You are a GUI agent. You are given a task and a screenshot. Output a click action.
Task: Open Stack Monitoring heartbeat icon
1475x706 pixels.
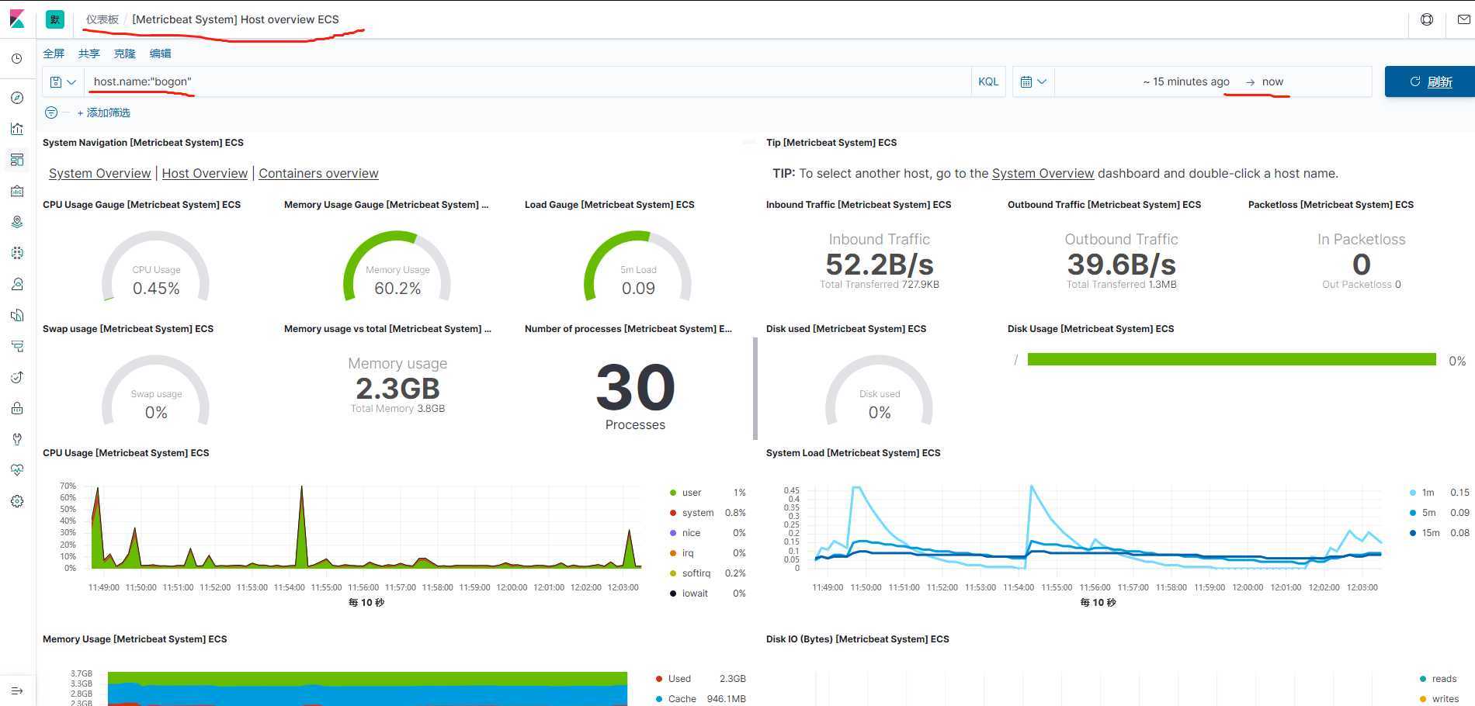coord(17,470)
